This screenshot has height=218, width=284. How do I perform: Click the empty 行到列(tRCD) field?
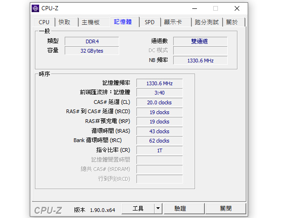[x=159, y=179]
